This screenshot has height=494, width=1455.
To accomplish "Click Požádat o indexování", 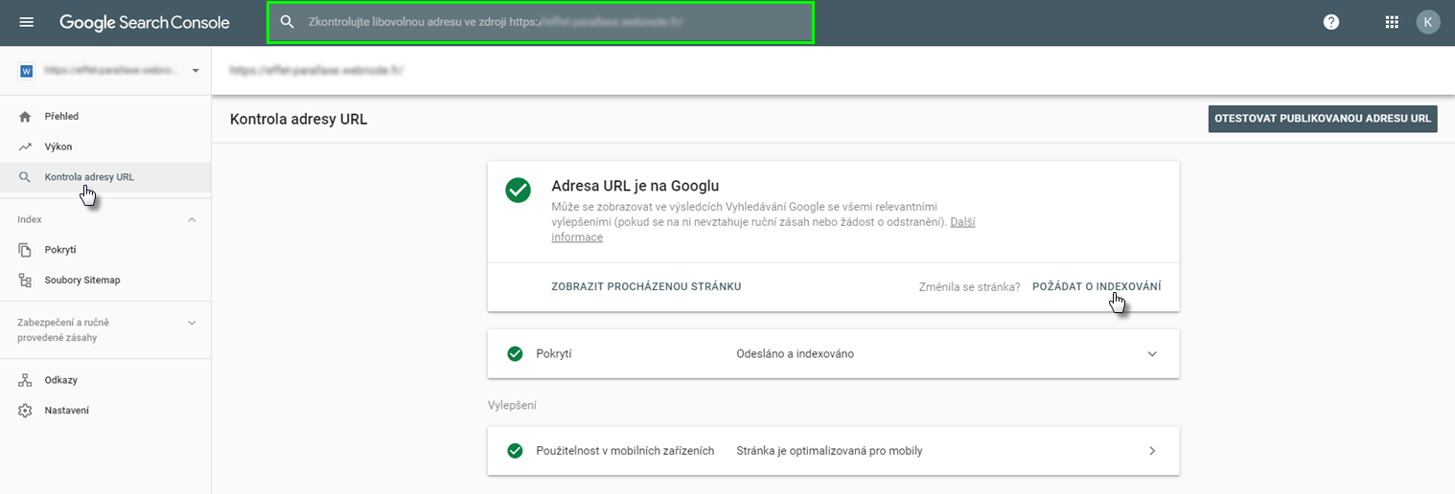I will (1096, 286).
